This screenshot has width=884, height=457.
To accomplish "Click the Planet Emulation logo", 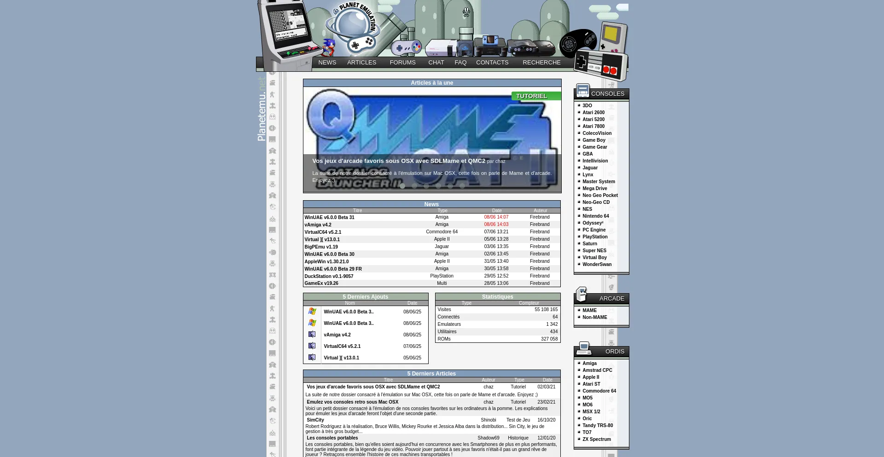I will coord(353,27).
